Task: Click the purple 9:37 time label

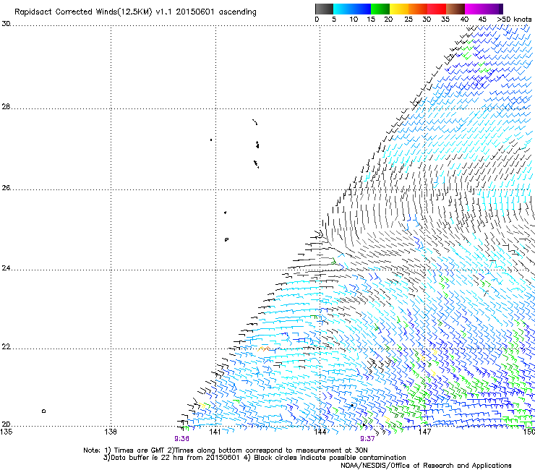Action: pyautogui.click(x=367, y=439)
